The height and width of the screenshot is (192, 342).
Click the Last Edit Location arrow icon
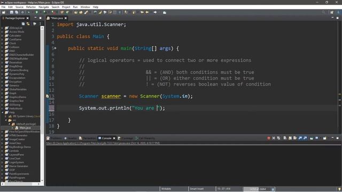click(142, 12)
